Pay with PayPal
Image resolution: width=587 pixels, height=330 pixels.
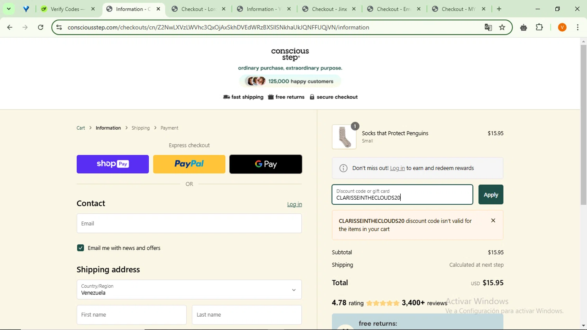pyautogui.click(x=189, y=164)
